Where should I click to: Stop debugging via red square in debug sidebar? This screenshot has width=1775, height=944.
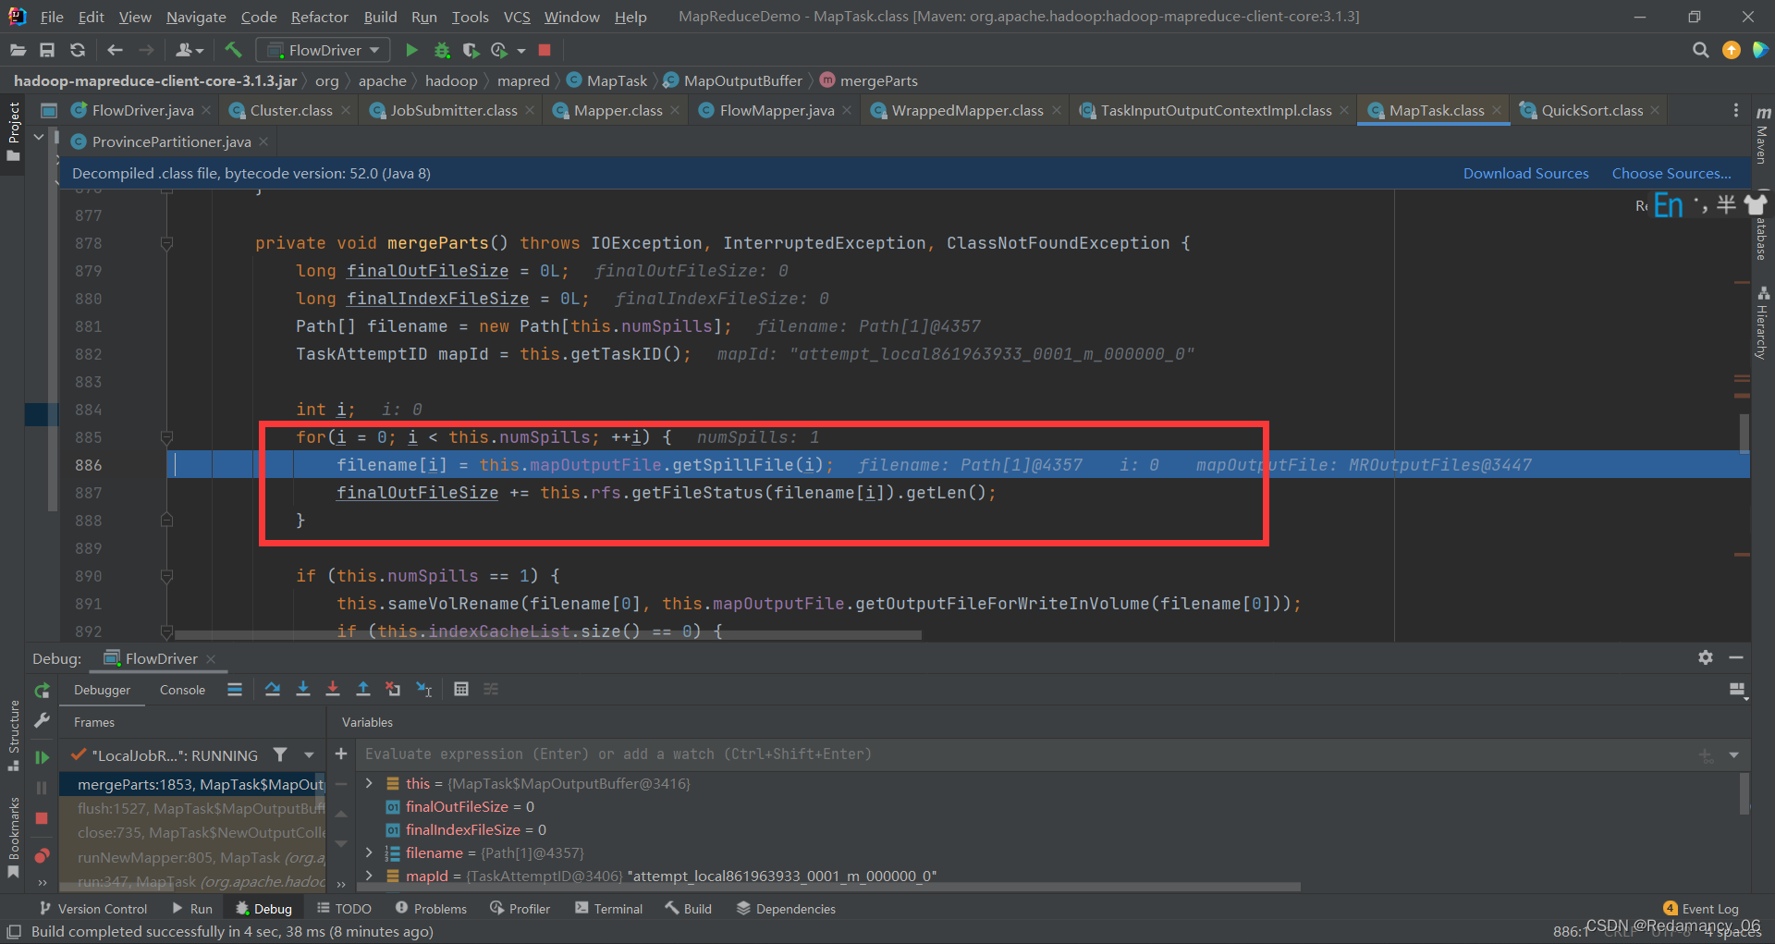coord(42,818)
